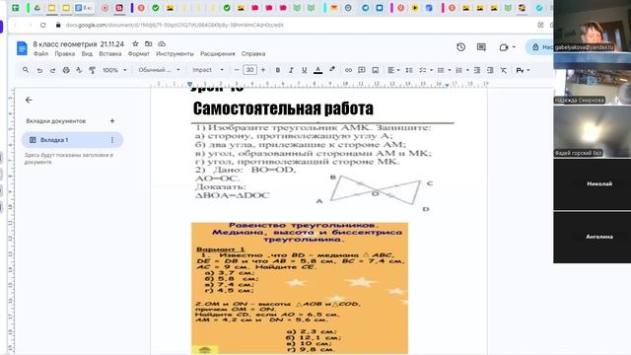Click the Настройки доступа share button
Screen dimensions: 631x355
pyautogui.click(x=540, y=47)
